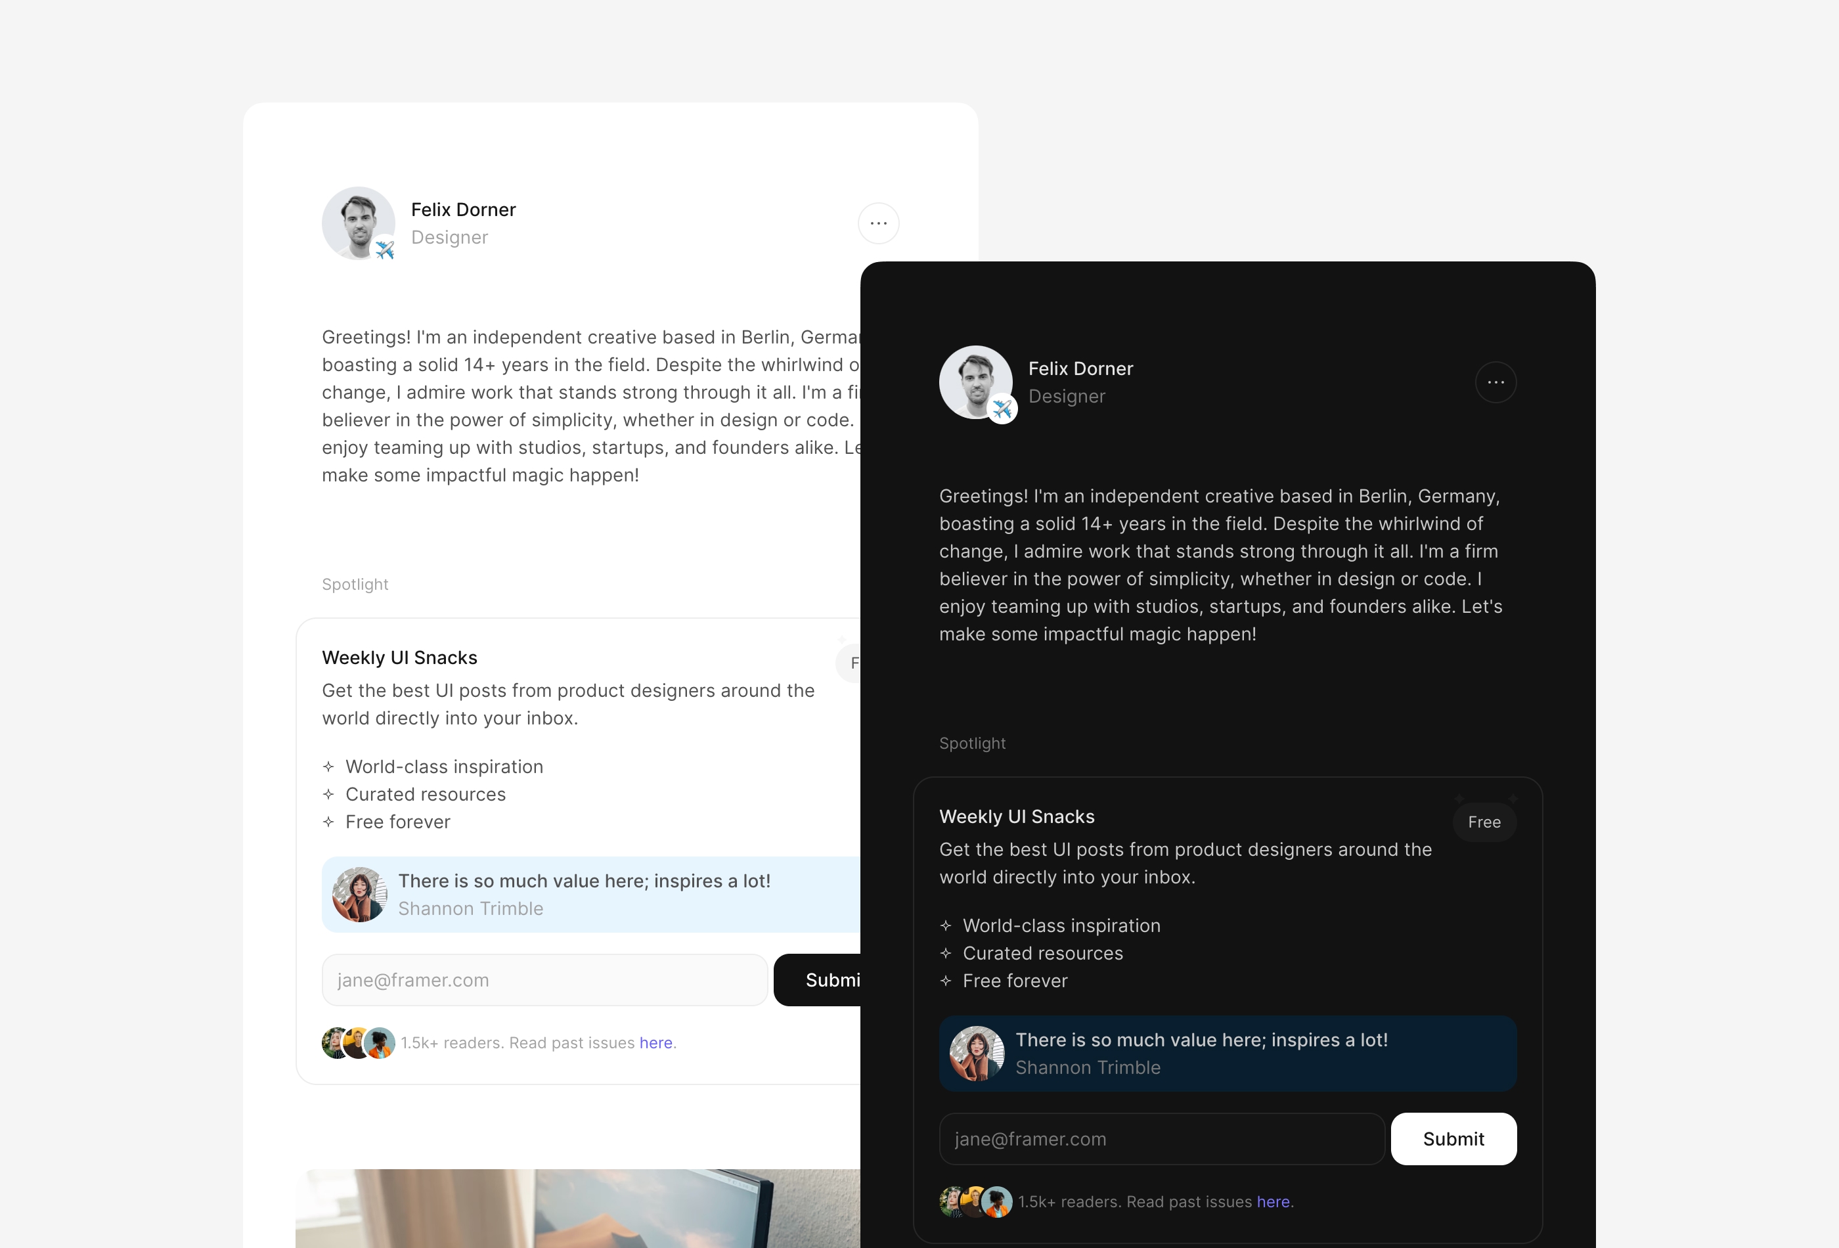The height and width of the screenshot is (1248, 1839).
Task: Toggle light mode profile card view
Action: (878, 221)
